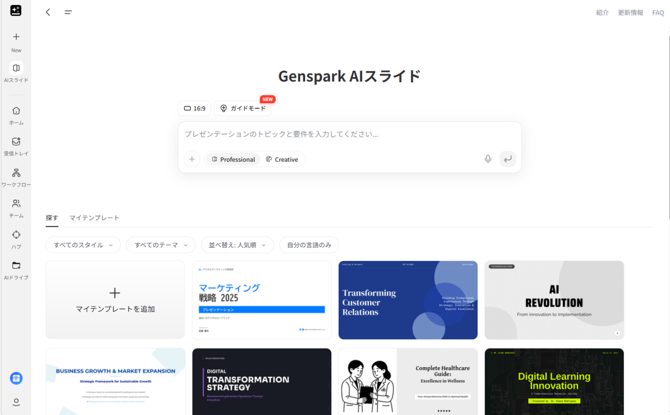Open the 受信トレイ inbox icon
670x415 pixels.
[x=16, y=141]
